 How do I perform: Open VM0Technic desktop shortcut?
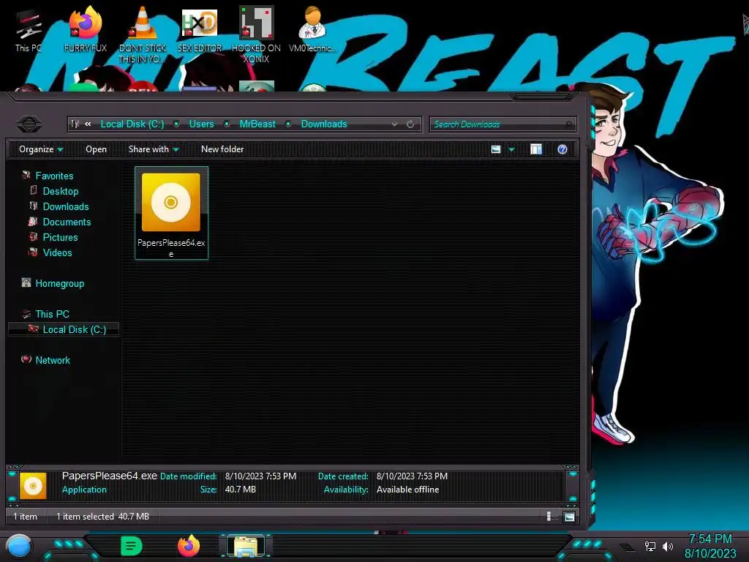pyautogui.click(x=313, y=29)
